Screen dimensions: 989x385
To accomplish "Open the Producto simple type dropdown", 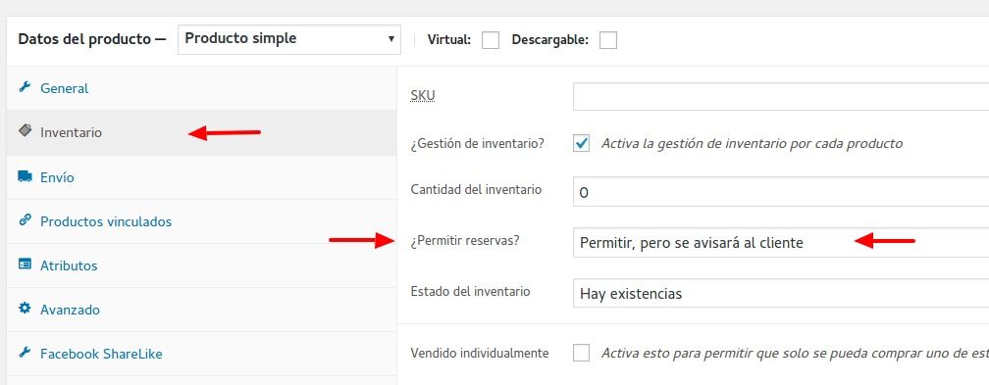I will point(288,39).
